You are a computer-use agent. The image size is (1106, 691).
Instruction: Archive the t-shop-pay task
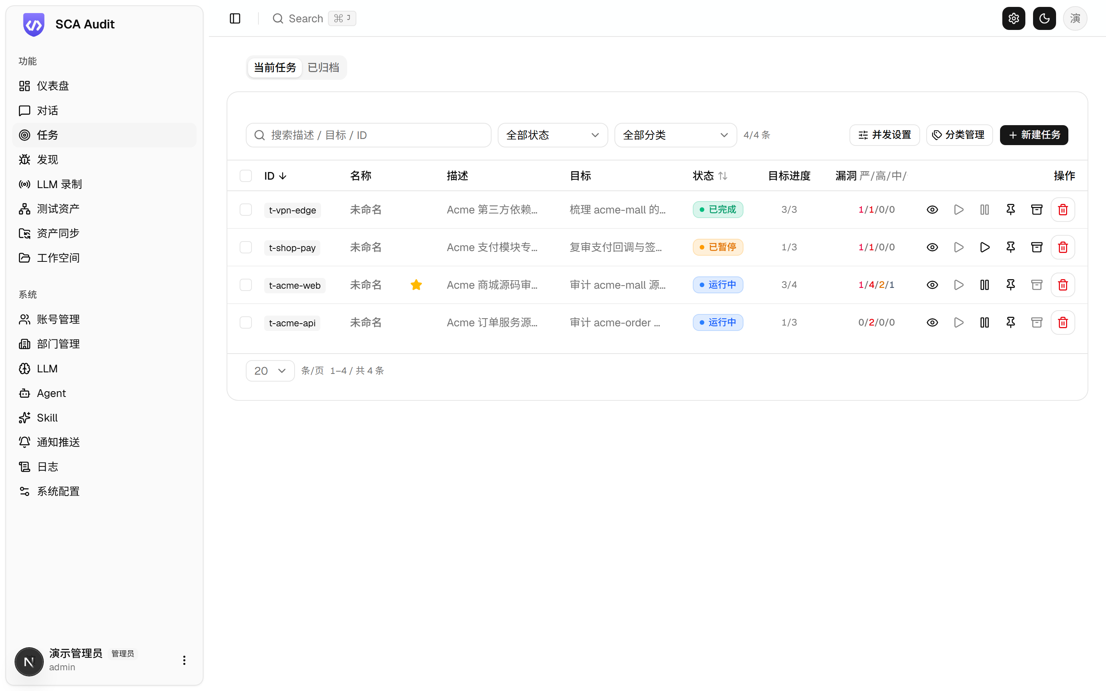point(1036,247)
